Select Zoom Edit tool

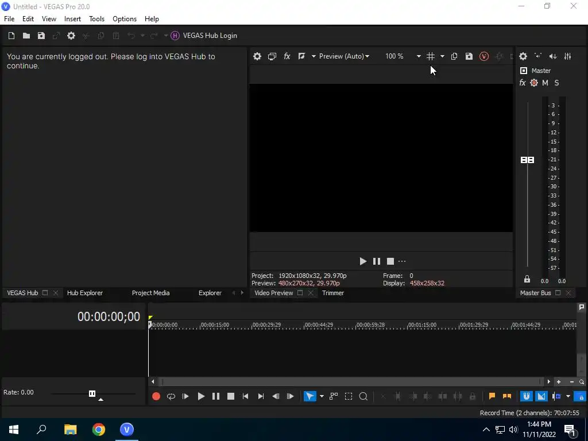tap(363, 396)
